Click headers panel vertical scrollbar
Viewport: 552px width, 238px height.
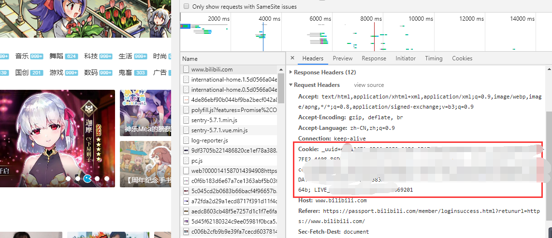tap(549, 166)
